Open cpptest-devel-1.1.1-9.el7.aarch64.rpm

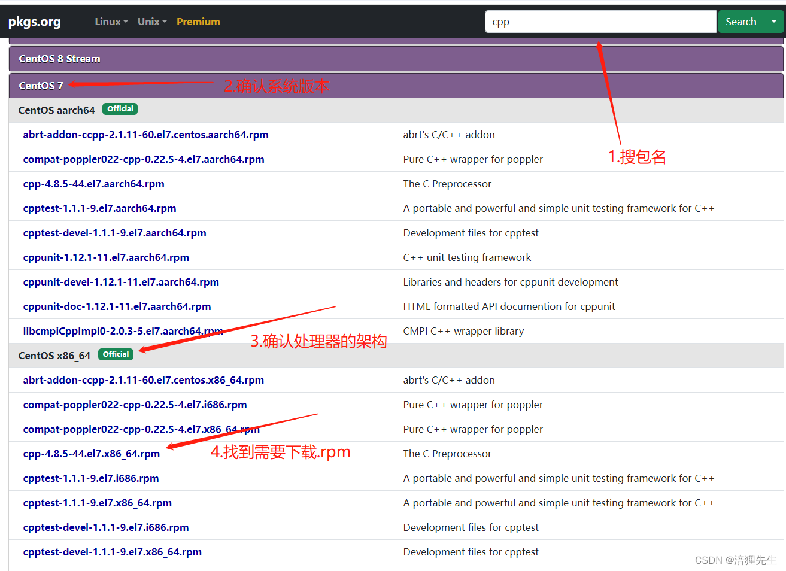[x=114, y=233]
